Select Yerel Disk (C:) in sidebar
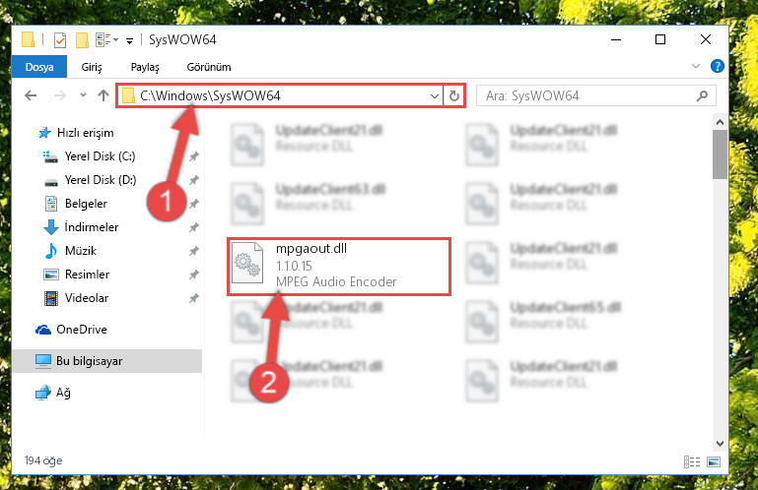This screenshot has height=490, width=758. click(100, 156)
